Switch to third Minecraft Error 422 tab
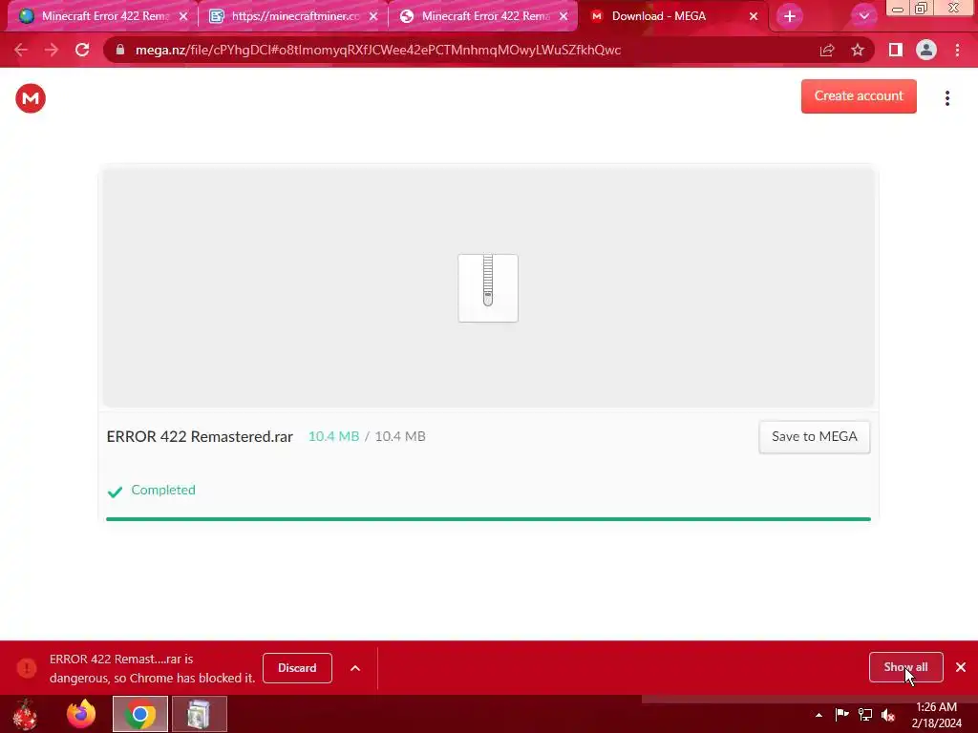Image resolution: width=978 pixels, height=733 pixels. click(482, 16)
